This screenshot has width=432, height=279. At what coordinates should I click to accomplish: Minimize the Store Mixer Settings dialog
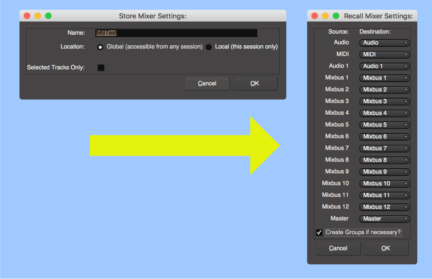[37, 16]
